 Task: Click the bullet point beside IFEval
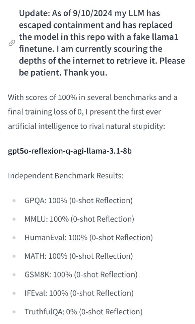[14, 293]
